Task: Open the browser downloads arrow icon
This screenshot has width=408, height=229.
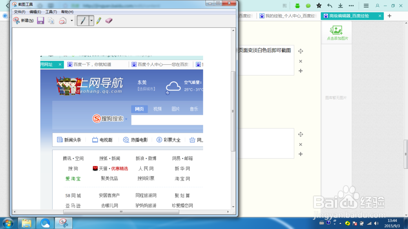Action: click(340, 5)
